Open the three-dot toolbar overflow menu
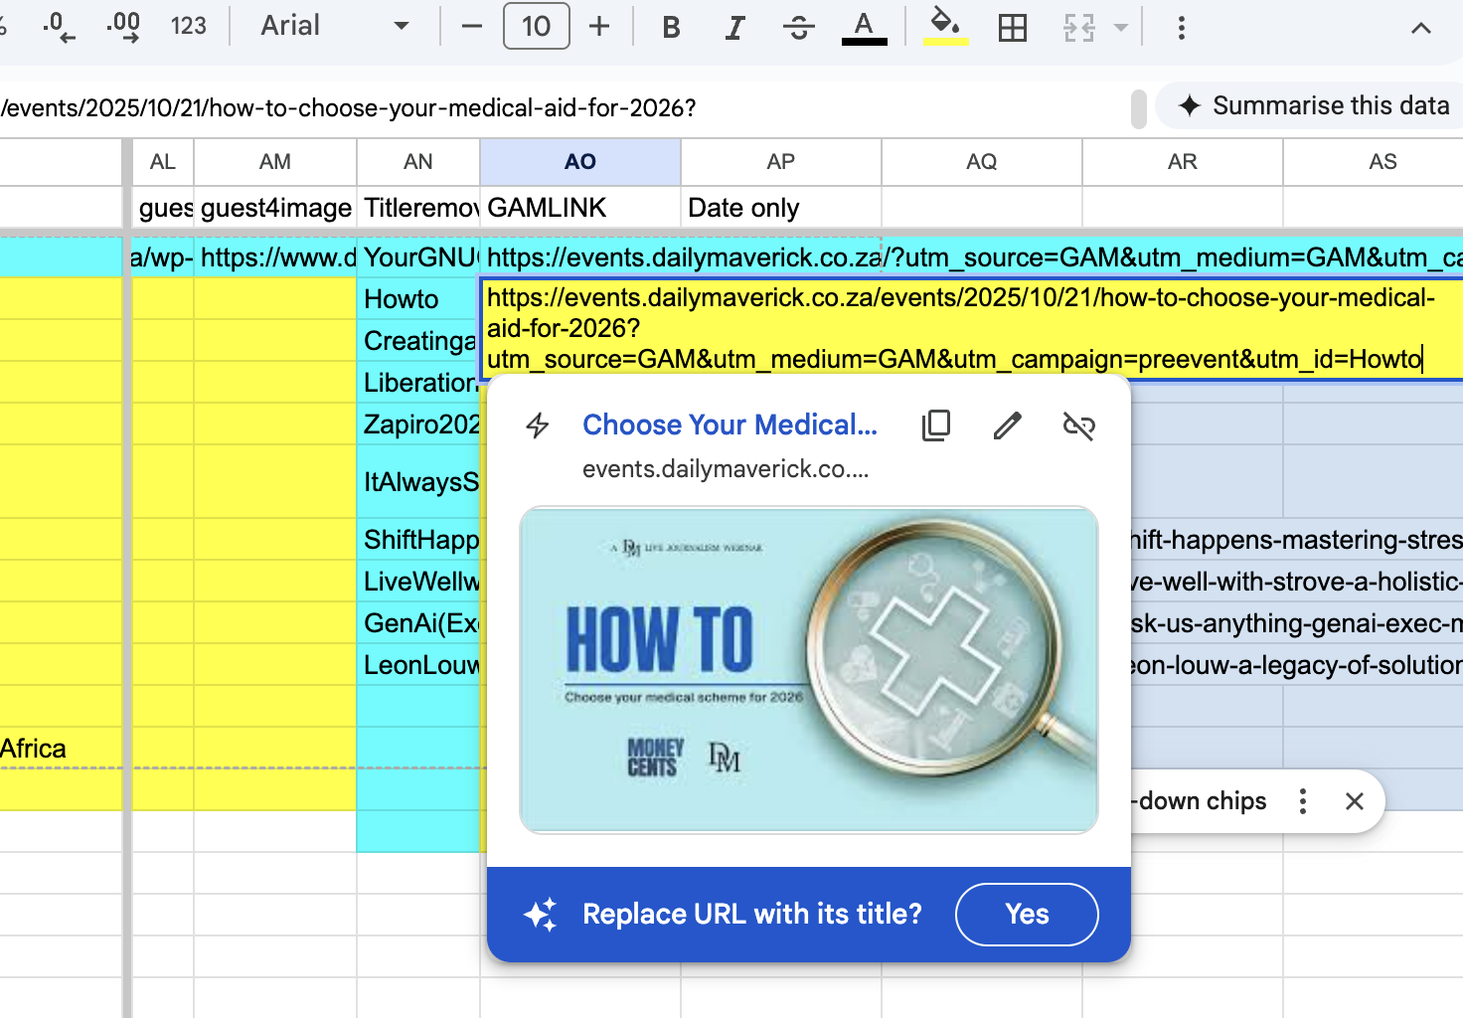1463x1018 pixels. pyautogui.click(x=1181, y=28)
